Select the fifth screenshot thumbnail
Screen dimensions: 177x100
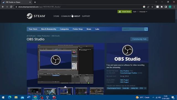point(97,91)
